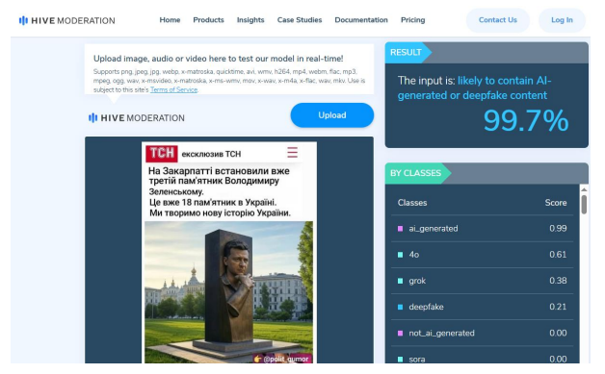Open the Home menu item
The height and width of the screenshot is (374, 605).
coord(170,20)
